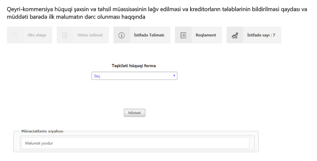Open the Reqlament regulation label

click(206, 35)
